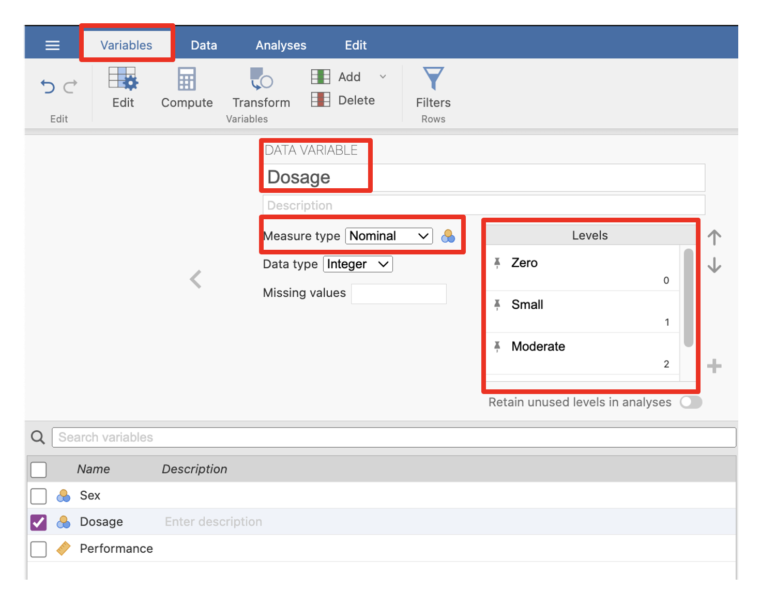Click the pin icon next to Moderate
The height and width of the screenshot is (605, 761).
click(497, 346)
